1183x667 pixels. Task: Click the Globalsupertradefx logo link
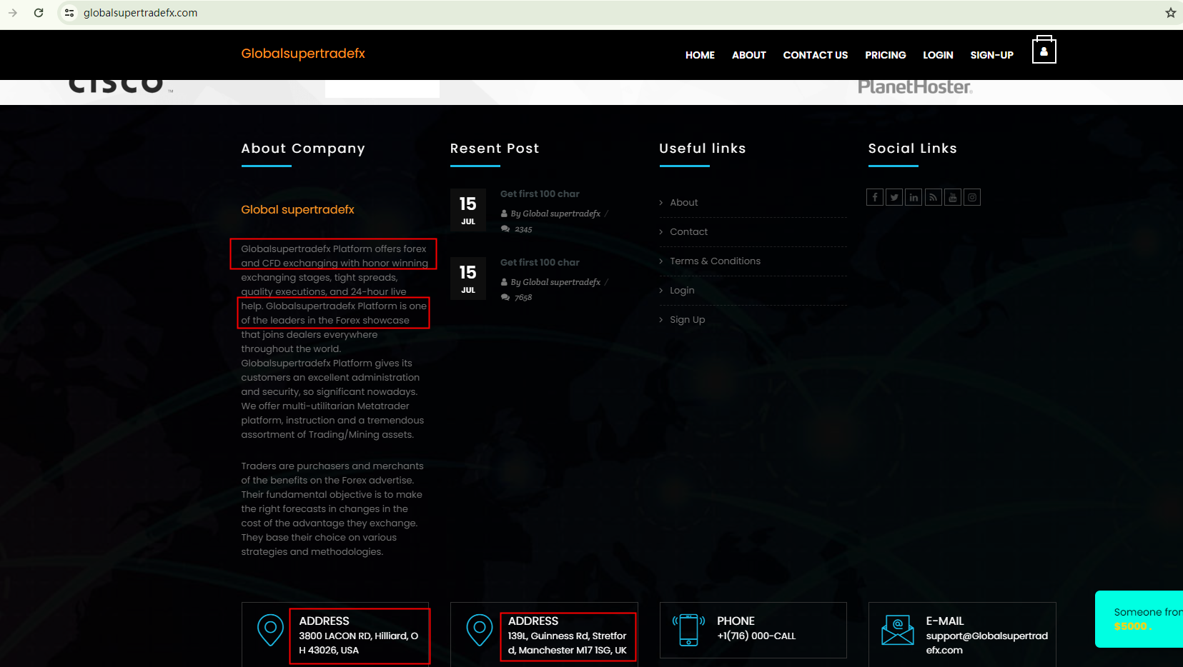click(303, 54)
